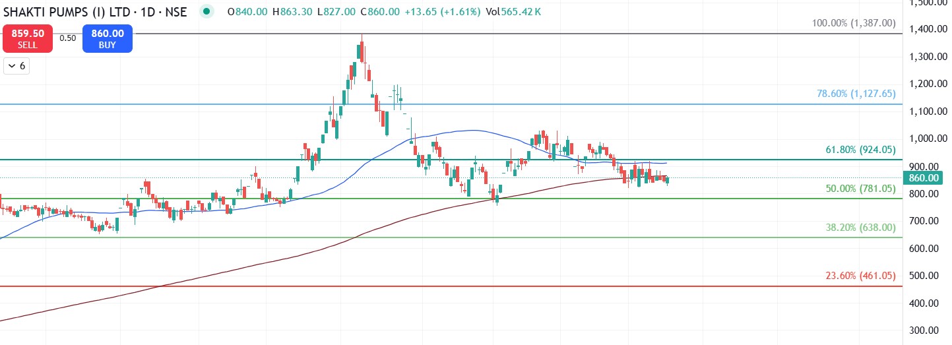Click the 600.00 price axis label

925,249
